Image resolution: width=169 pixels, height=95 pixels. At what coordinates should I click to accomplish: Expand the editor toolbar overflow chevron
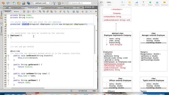point(91,11)
